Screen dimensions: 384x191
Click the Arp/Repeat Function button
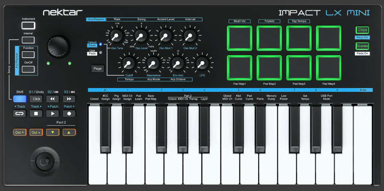pos(28,55)
